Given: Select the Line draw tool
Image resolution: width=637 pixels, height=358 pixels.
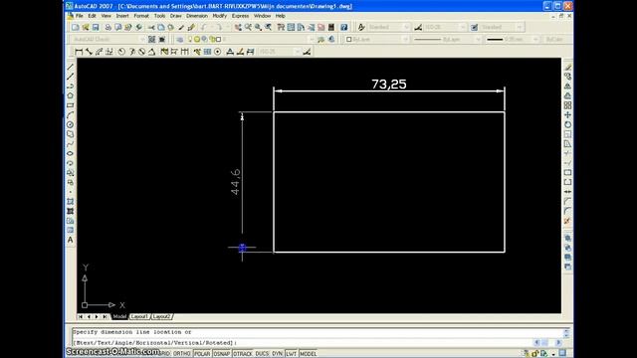Looking at the screenshot, I should point(71,67).
